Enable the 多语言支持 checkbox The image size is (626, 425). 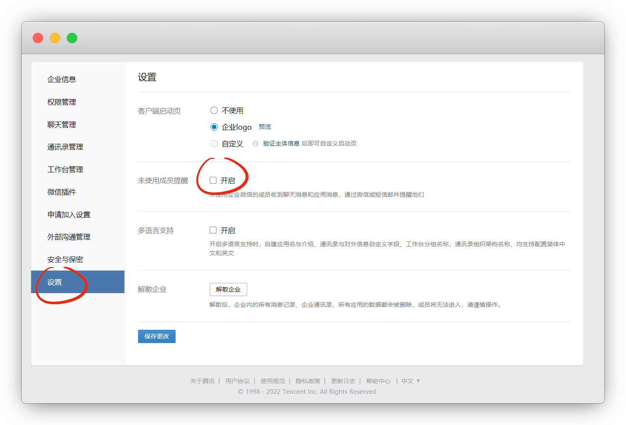(x=213, y=230)
